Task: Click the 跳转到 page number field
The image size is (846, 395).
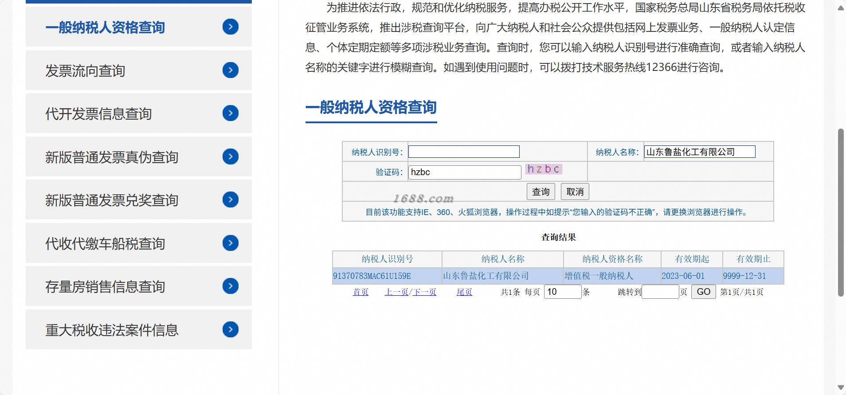Action: 660,292
